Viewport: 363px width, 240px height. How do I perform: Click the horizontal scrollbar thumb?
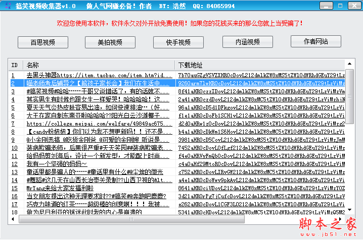131,220
